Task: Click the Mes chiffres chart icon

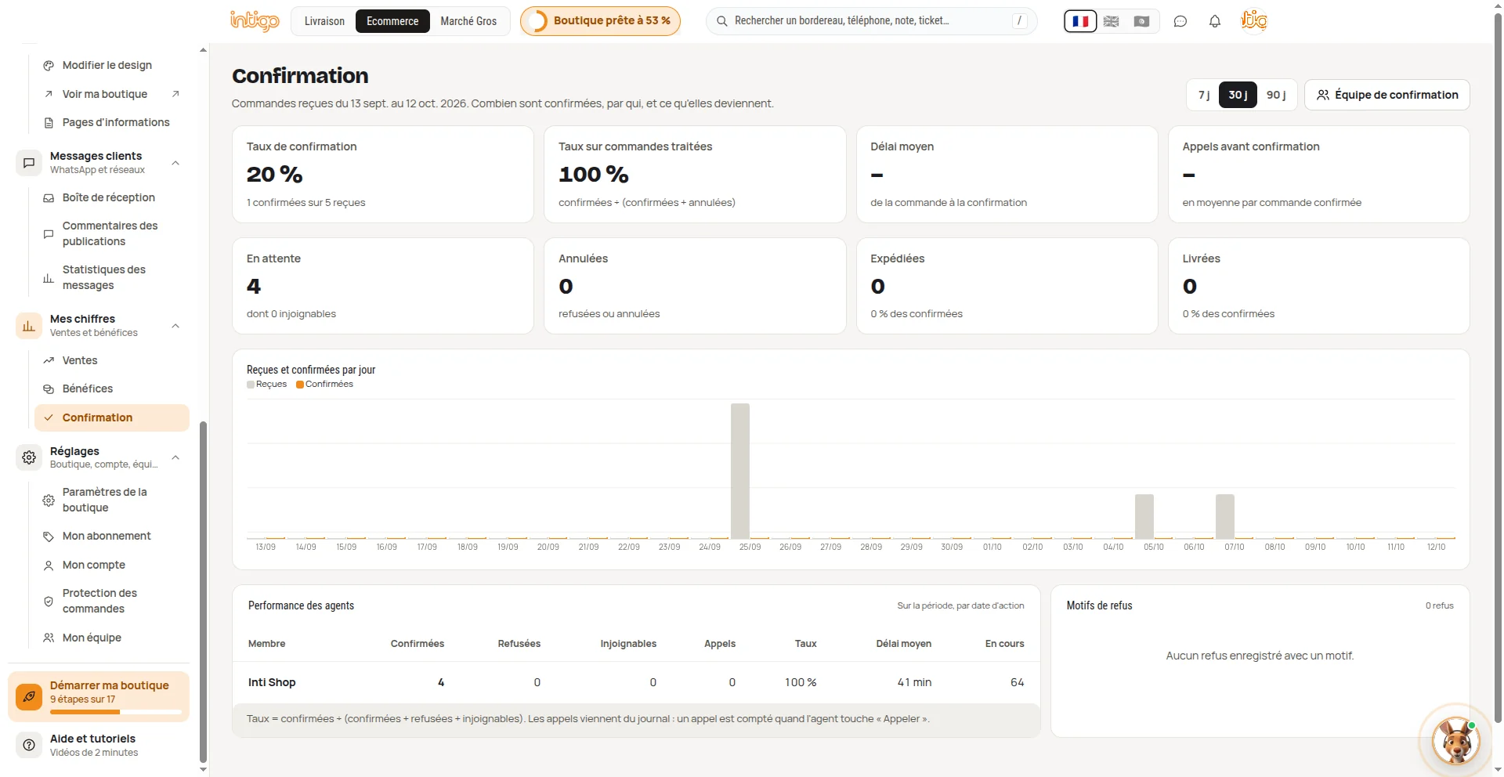Action: 29,326
